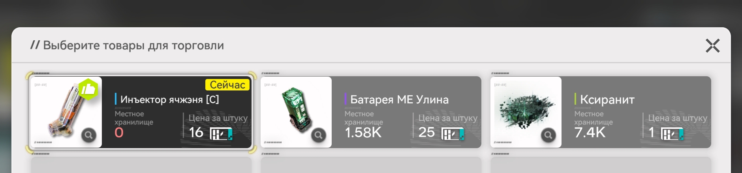Click the yellow Сейчас tag
The width and height of the screenshot is (742, 173).
click(x=227, y=85)
